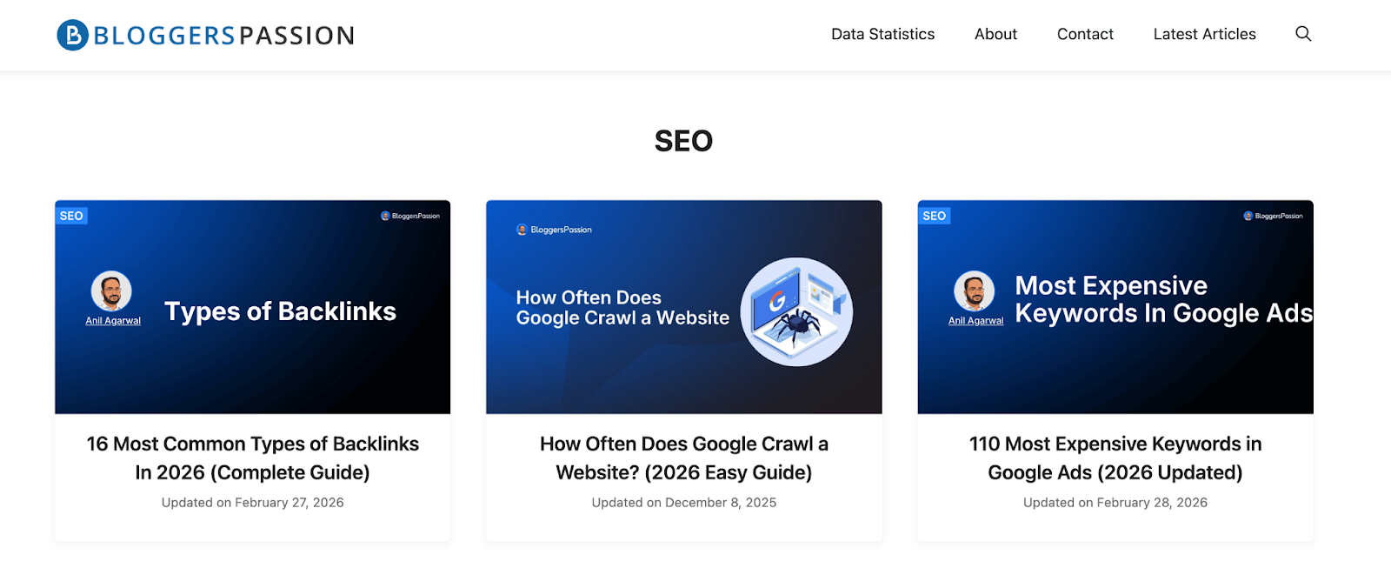Open the Contact page

point(1085,34)
